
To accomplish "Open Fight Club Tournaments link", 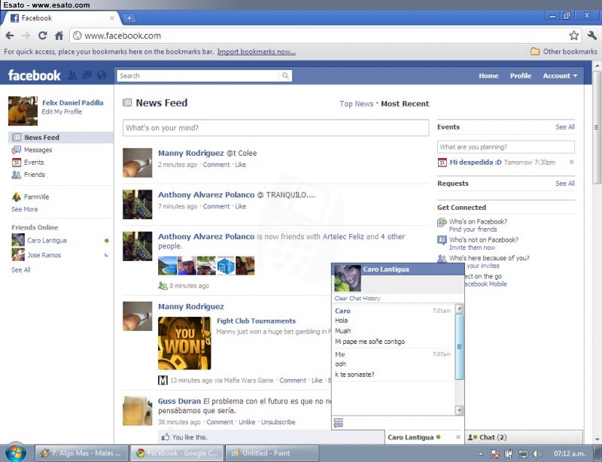I will [256, 321].
